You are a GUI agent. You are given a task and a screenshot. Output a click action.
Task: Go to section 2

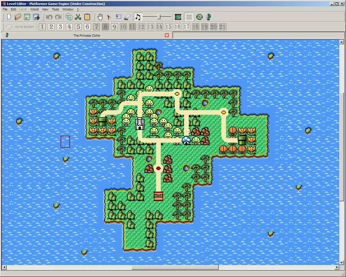click(x=51, y=27)
